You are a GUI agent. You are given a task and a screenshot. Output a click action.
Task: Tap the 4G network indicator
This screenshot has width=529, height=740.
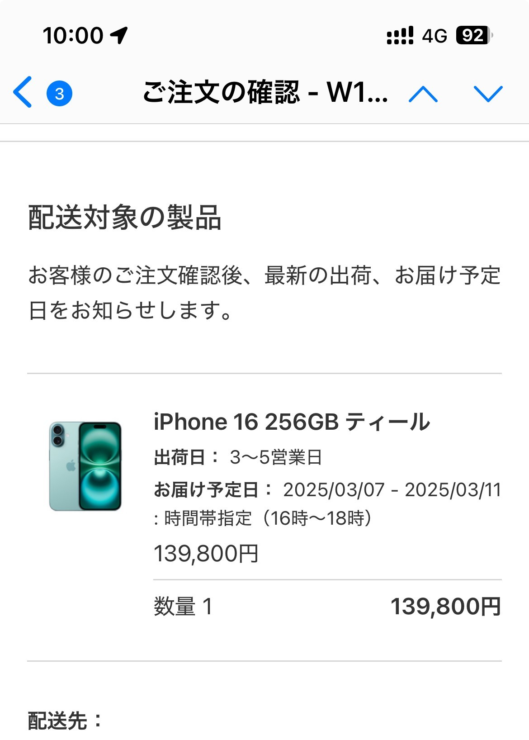[435, 36]
